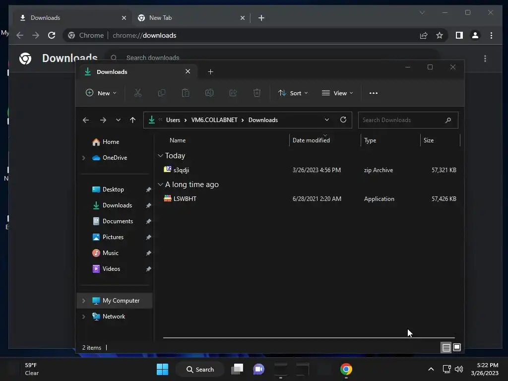Viewport: 508px width, 381px height.
Task: Bookmark this page with Chrome star icon
Action: (440, 35)
